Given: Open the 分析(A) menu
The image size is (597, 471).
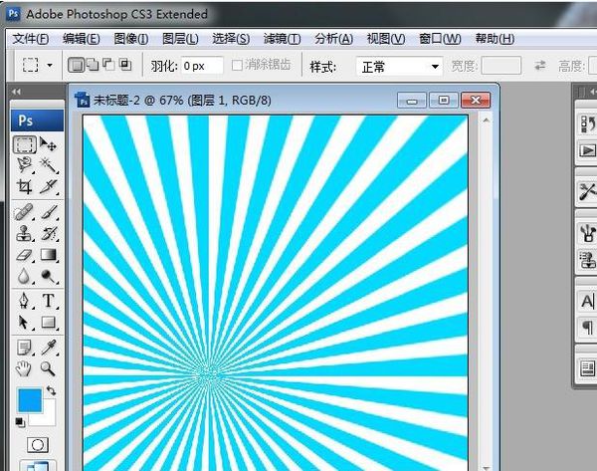Looking at the screenshot, I should click(x=333, y=39).
